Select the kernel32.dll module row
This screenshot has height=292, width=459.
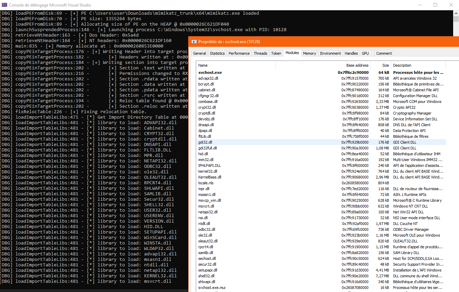pyautogui.click(x=321, y=171)
